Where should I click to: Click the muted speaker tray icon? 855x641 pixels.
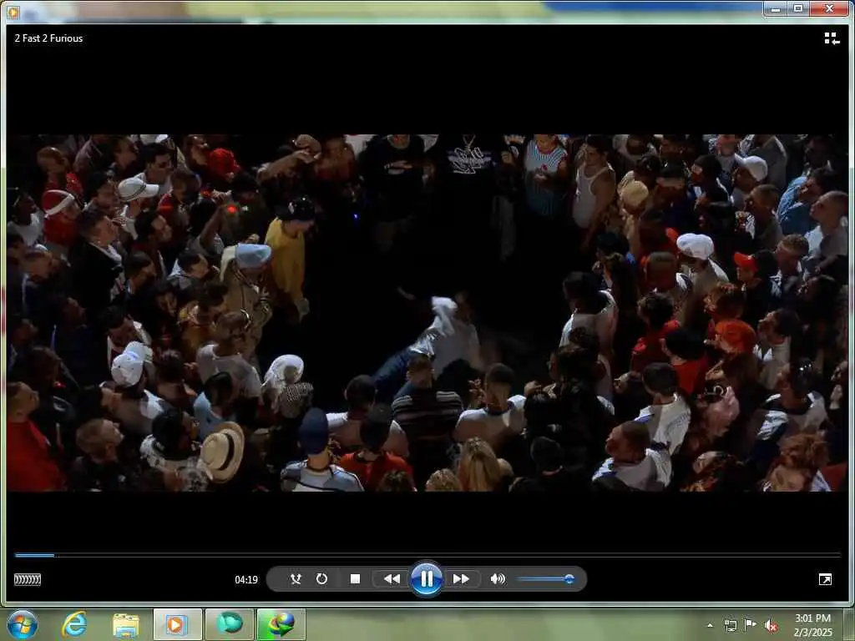point(771,625)
